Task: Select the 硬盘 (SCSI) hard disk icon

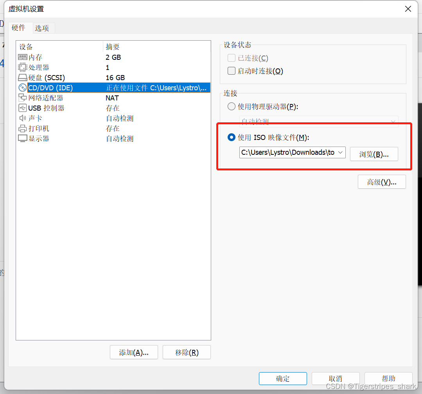Action: pyautogui.click(x=22, y=77)
